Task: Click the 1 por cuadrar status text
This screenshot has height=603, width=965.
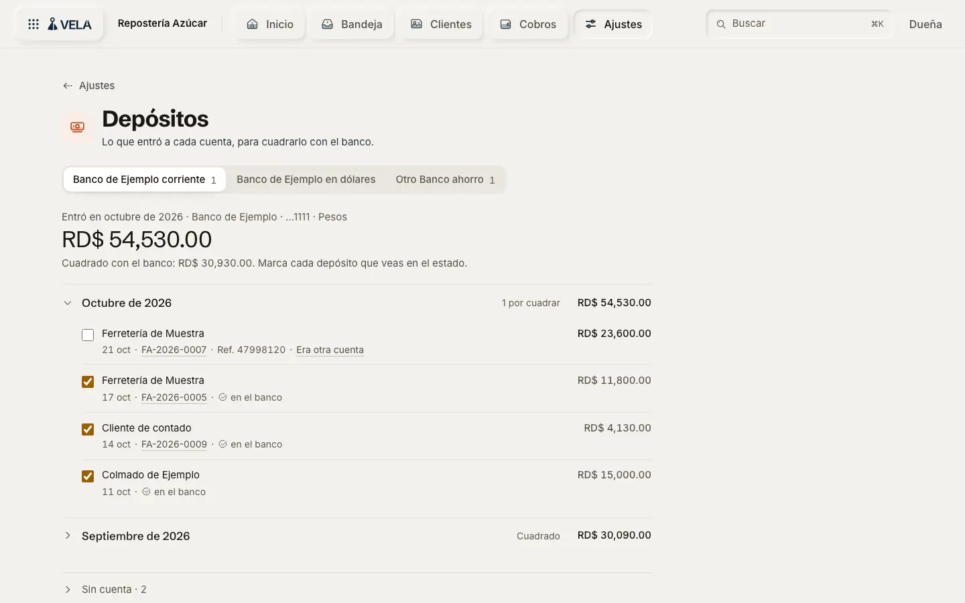Action: click(531, 303)
